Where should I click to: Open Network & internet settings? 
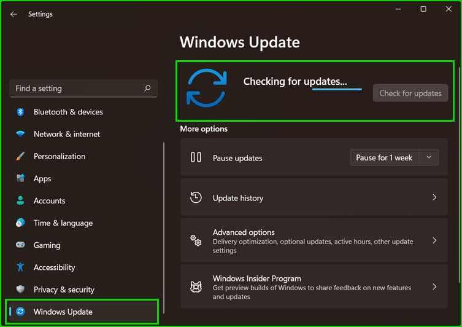coord(83,134)
